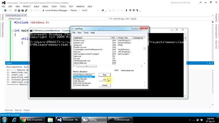Viewport: 219px width, 123px height.
Task: Click Open File toolbar icon
Action: [x=19, y=10]
